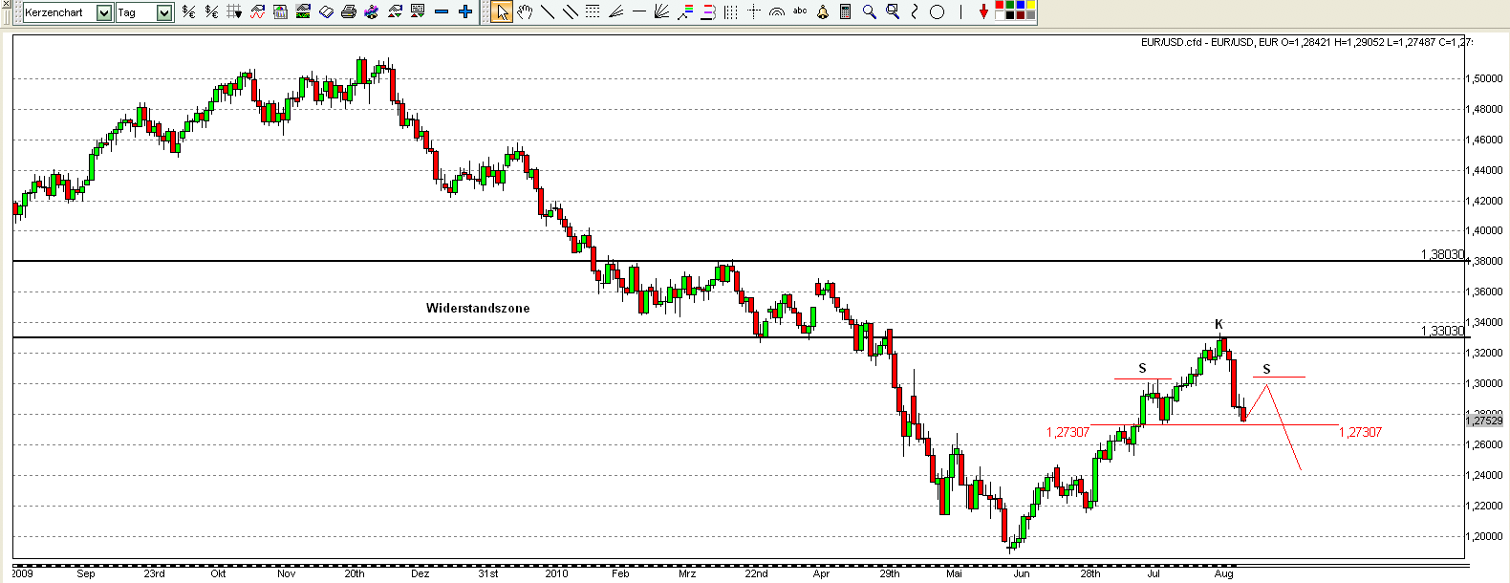1510x583 pixels.
Task: Select the dotted horizontal lines tool
Action: (593, 11)
